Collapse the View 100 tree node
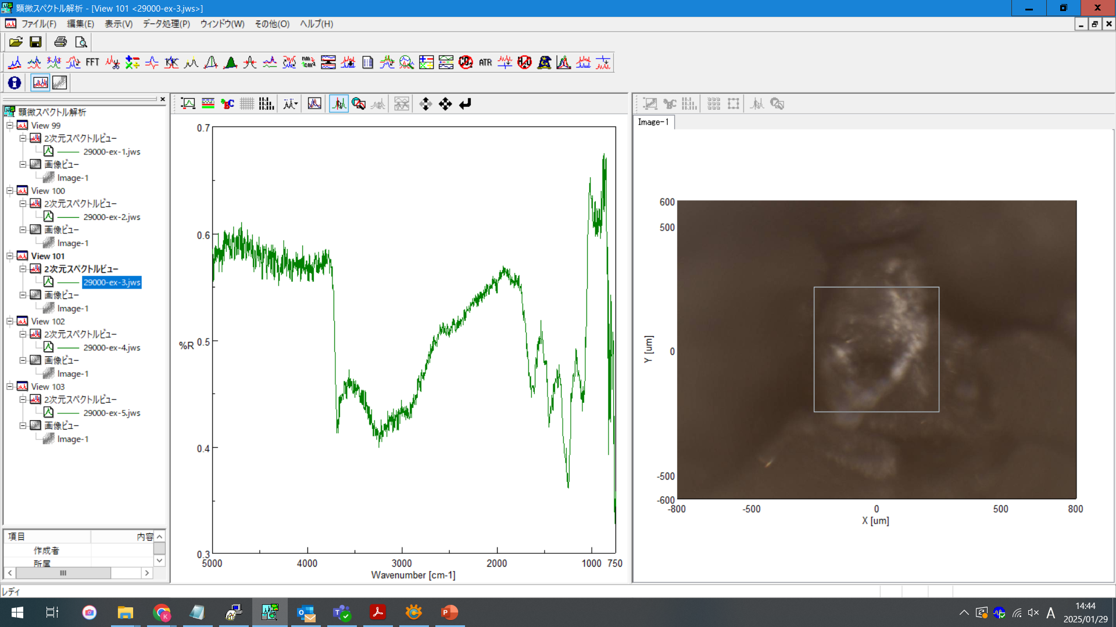This screenshot has width=1116, height=627. pos(9,190)
